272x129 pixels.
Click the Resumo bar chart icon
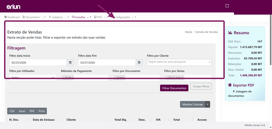point(230,33)
